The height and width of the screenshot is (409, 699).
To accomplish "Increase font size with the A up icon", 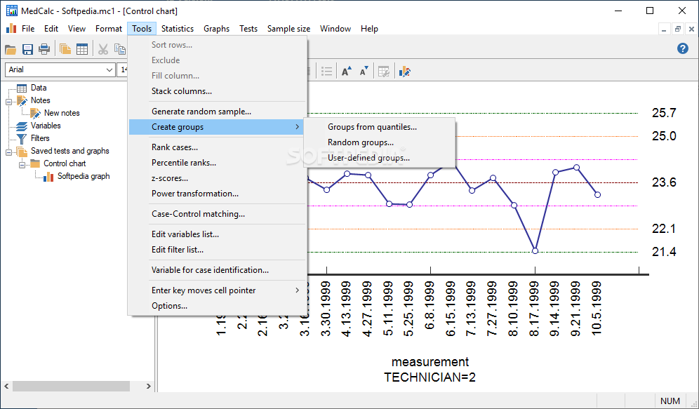I will [x=347, y=72].
